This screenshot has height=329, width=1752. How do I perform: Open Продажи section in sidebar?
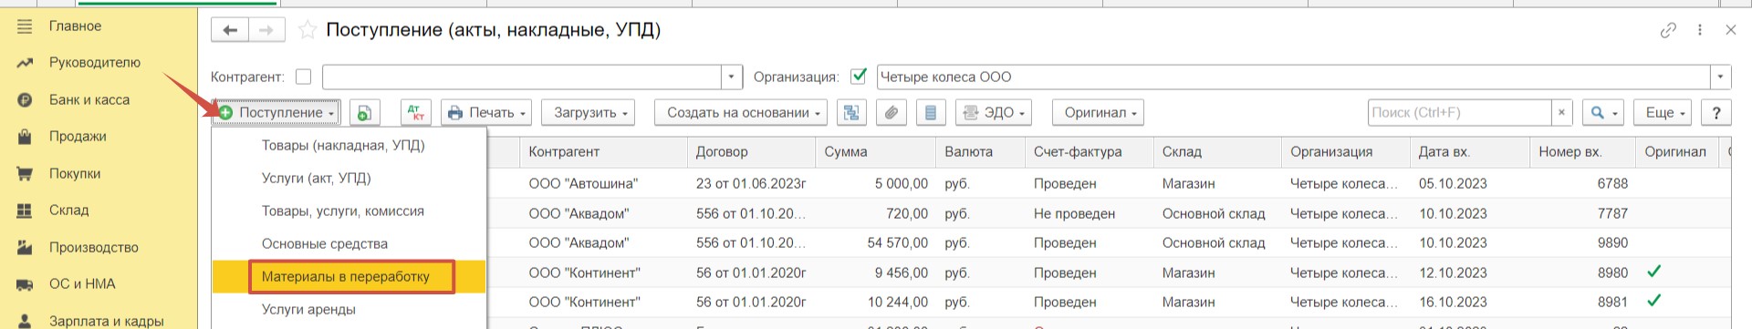click(x=78, y=136)
